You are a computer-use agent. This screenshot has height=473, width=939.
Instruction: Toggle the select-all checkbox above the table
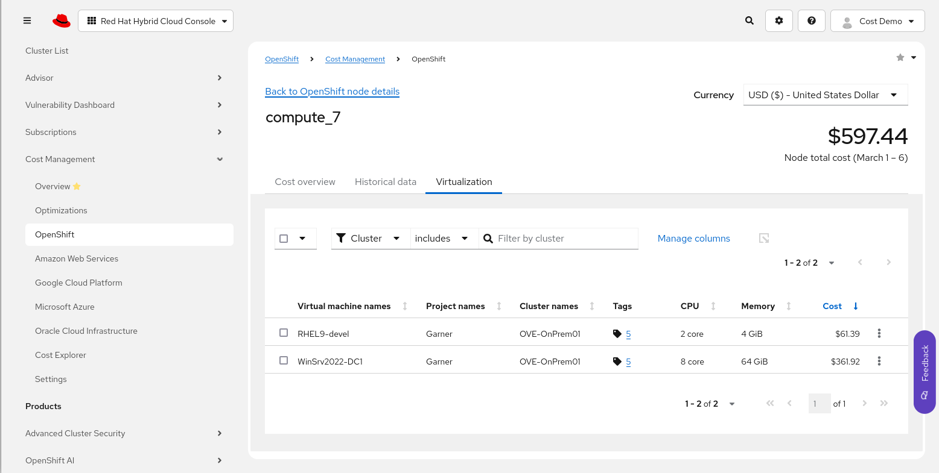click(x=284, y=238)
